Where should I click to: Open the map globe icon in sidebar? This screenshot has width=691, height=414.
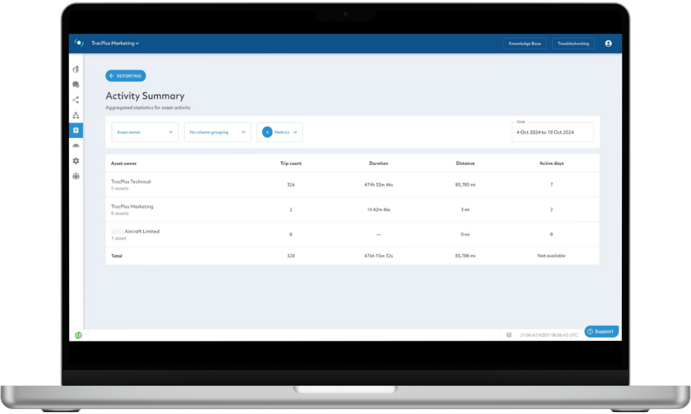pos(76,70)
